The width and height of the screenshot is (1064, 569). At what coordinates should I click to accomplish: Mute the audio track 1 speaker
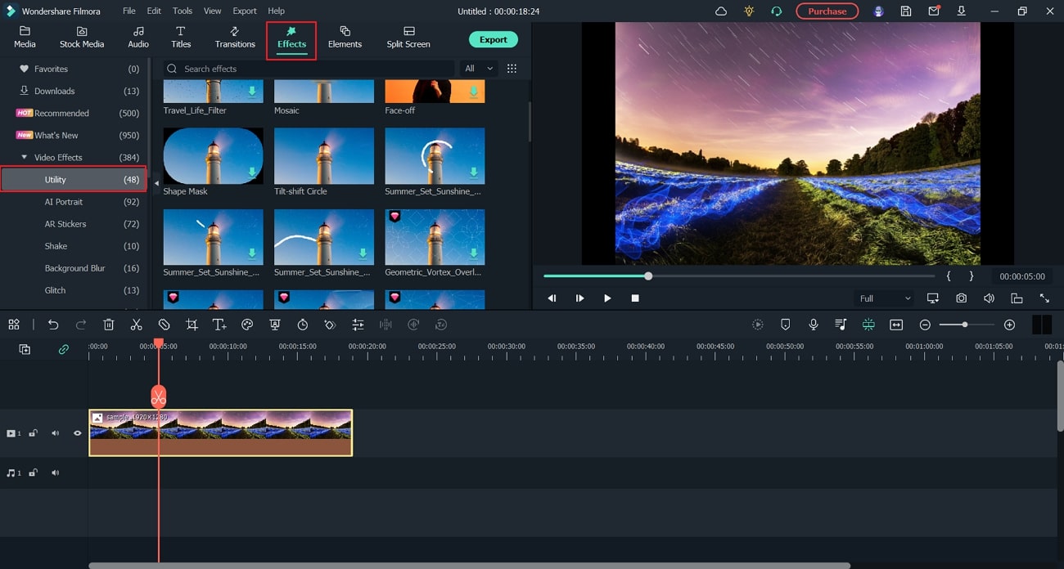(56, 473)
